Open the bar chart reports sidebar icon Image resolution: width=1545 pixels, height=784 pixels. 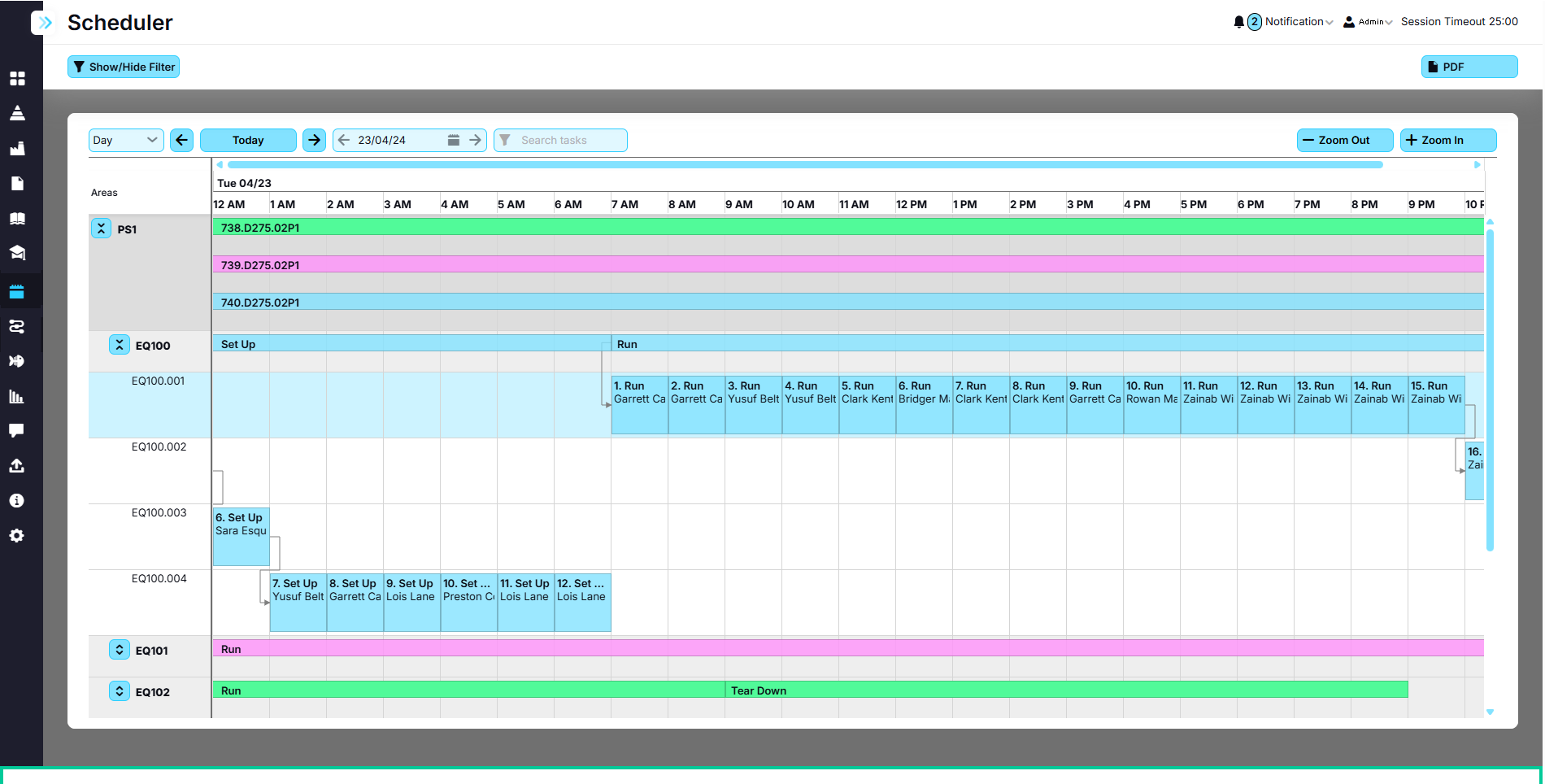(x=17, y=396)
